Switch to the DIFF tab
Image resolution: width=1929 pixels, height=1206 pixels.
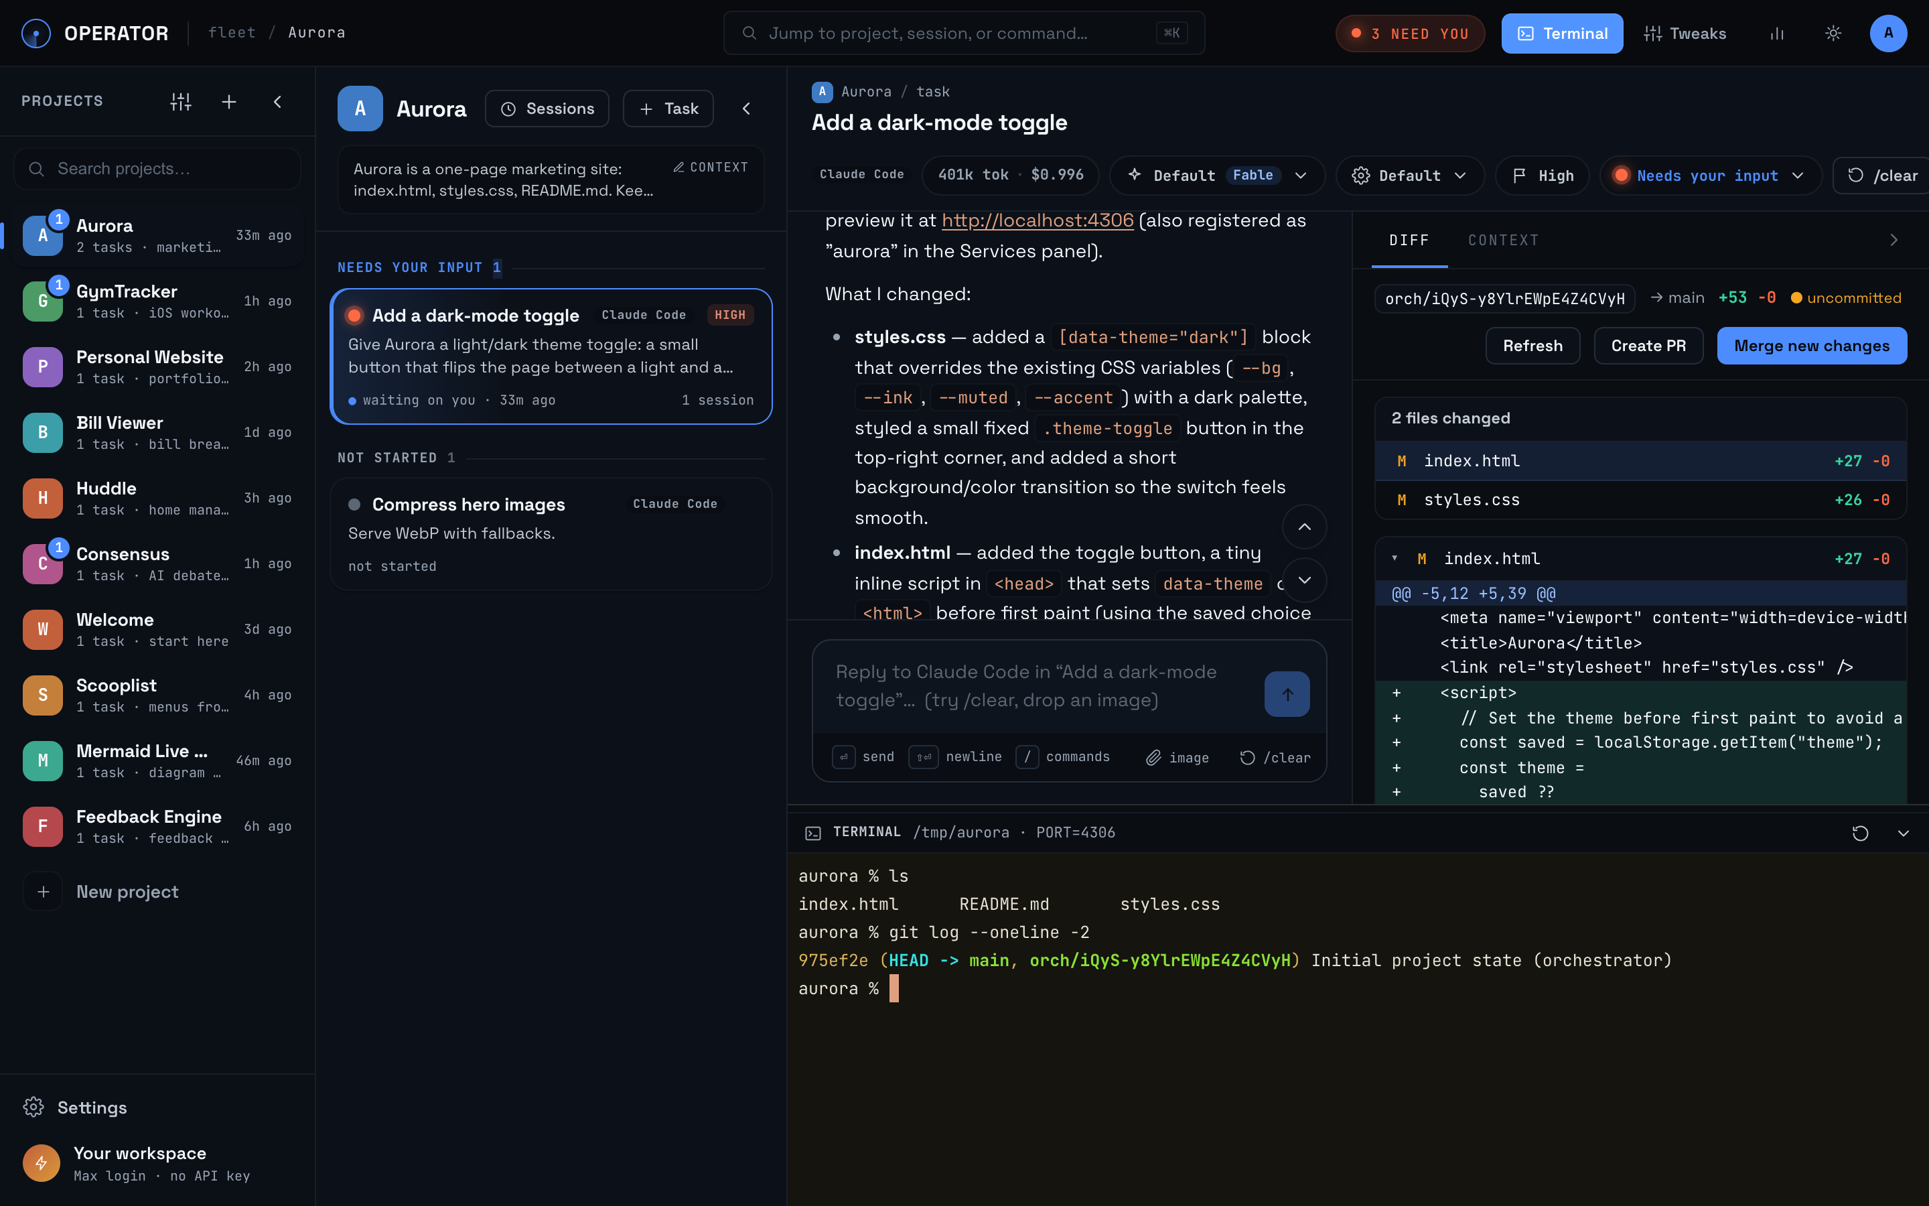[x=1409, y=240]
